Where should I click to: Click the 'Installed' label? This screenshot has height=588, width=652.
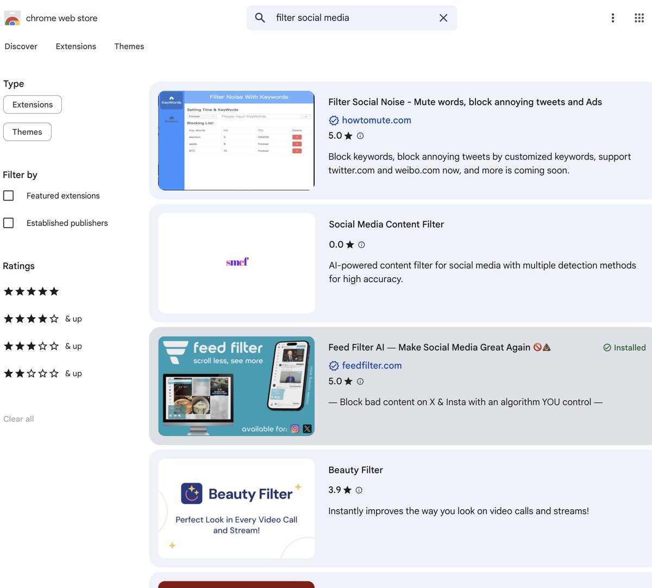tap(630, 348)
